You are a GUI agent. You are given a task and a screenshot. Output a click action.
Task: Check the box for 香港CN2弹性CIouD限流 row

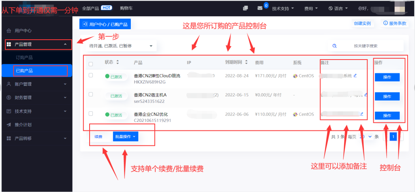[x=91, y=75]
